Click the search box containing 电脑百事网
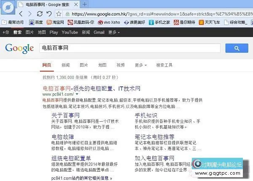 130,48
